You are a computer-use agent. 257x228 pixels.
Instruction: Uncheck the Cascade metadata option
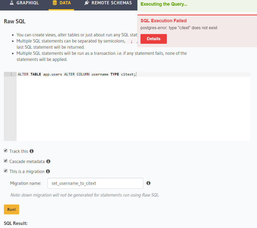5,160
